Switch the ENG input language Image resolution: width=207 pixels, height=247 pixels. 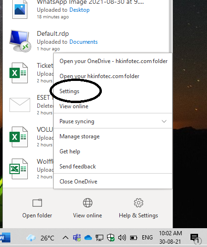pyautogui.click(x=147, y=238)
